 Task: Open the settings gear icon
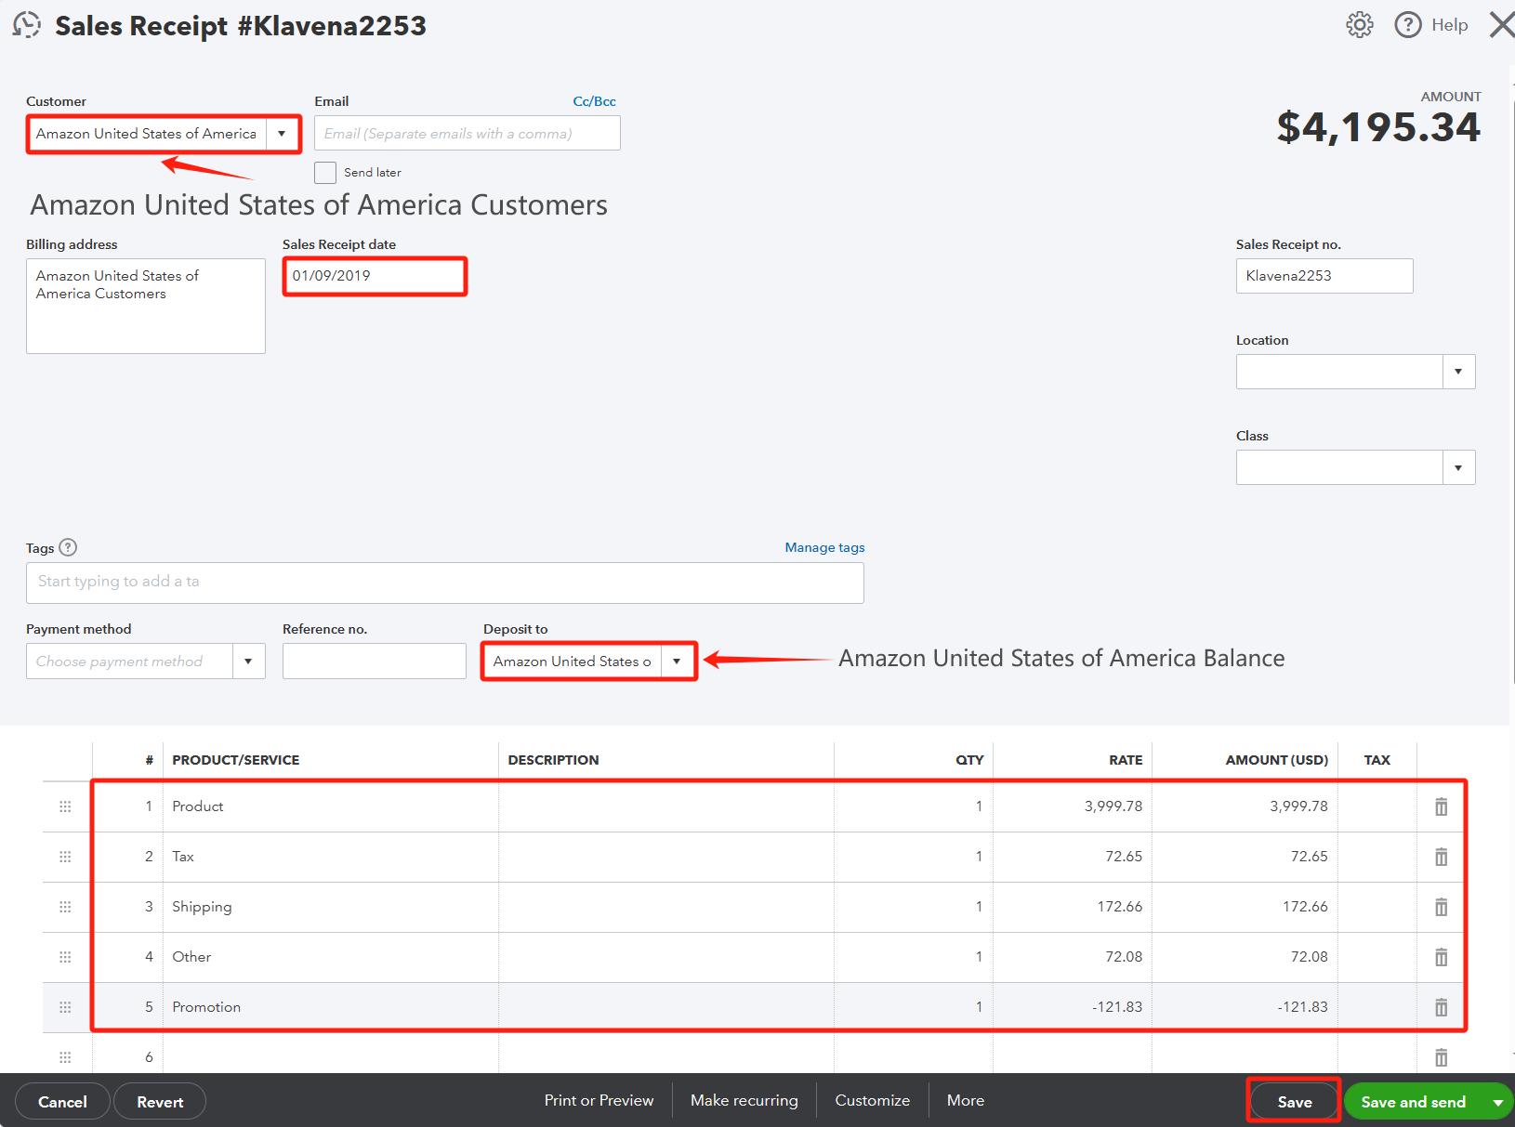(1360, 25)
